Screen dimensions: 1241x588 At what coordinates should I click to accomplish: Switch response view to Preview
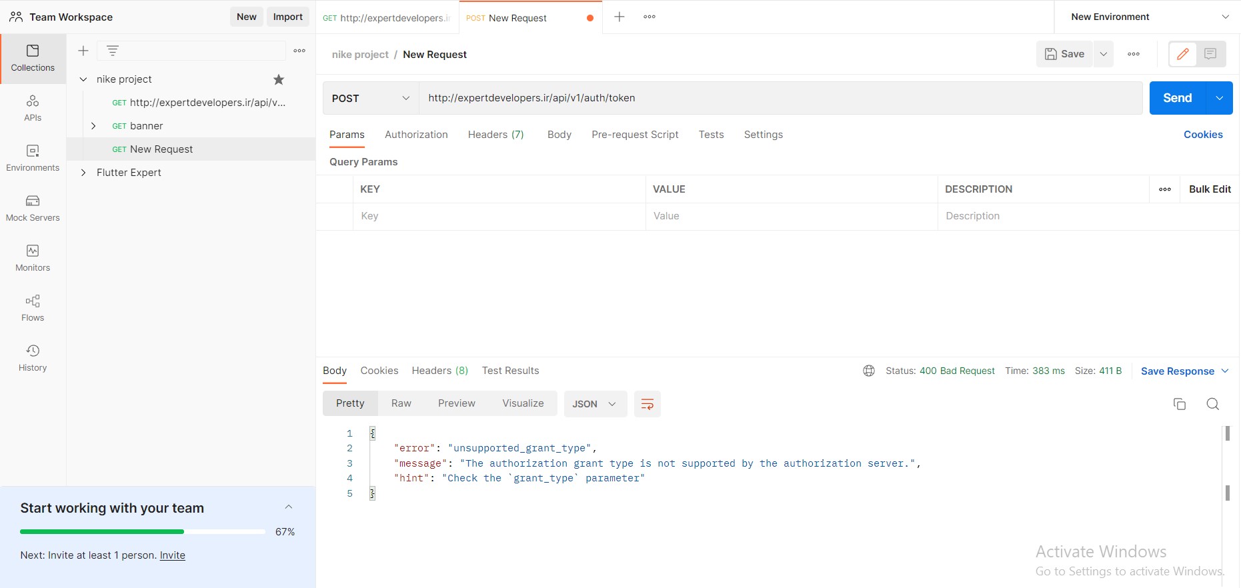[x=456, y=403]
